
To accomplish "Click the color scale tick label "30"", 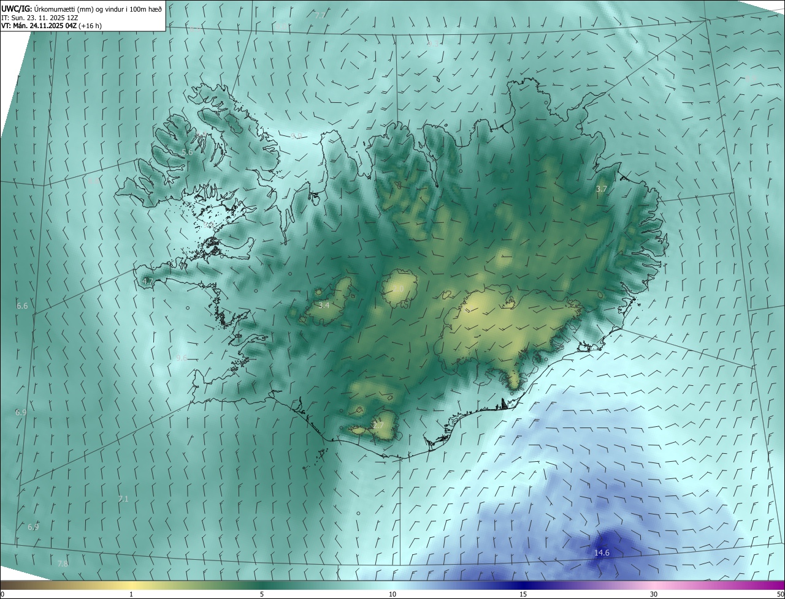I will pos(654,594).
